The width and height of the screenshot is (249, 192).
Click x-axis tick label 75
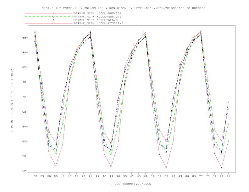208,176
